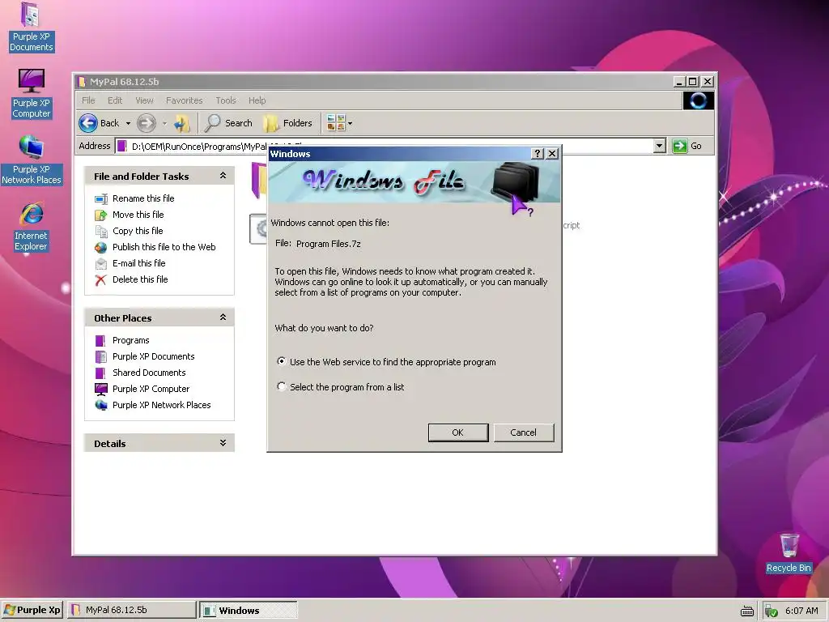Click the Address bar path field

(x=391, y=146)
